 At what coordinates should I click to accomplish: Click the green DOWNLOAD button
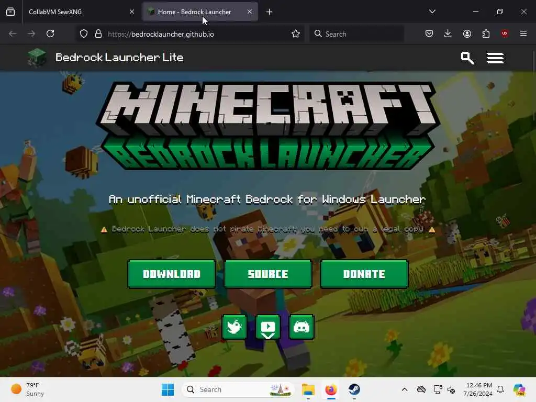pos(172,274)
